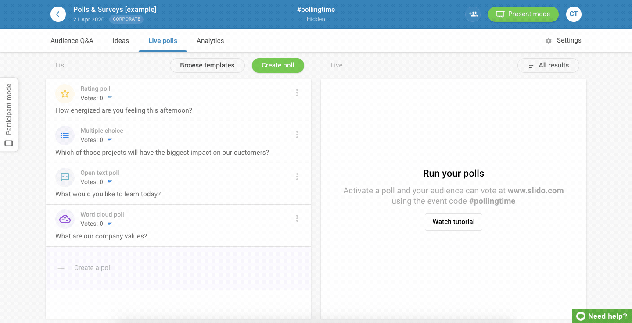Go to the Analytics tab
Viewport: 632px width, 323px height.
[210, 41]
